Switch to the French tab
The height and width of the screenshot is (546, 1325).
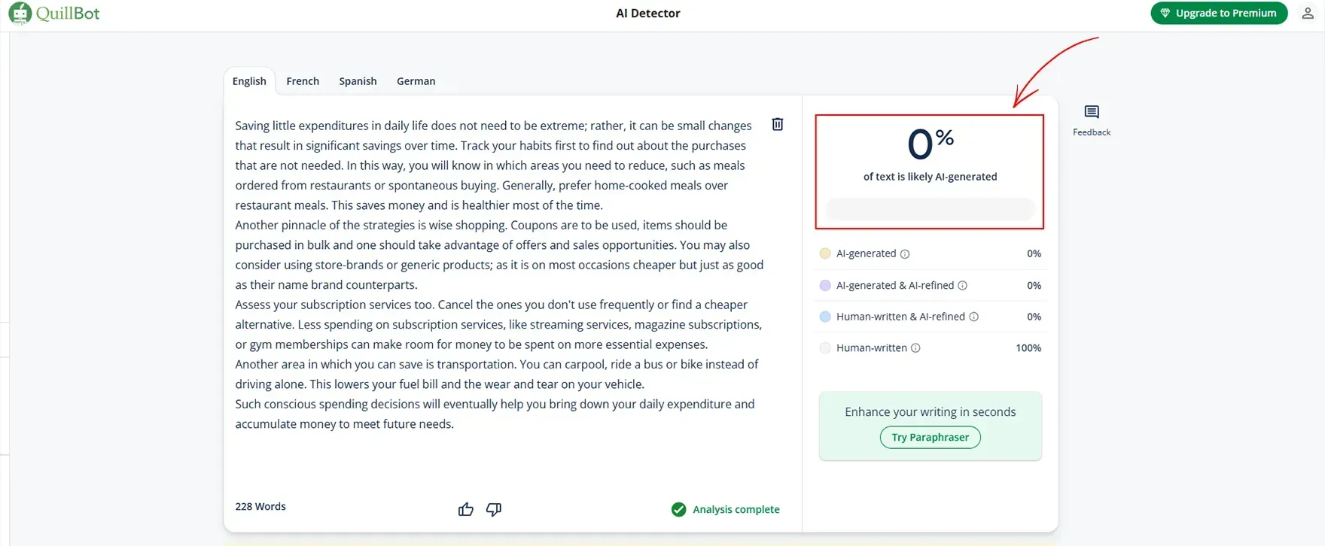[x=302, y=80]
